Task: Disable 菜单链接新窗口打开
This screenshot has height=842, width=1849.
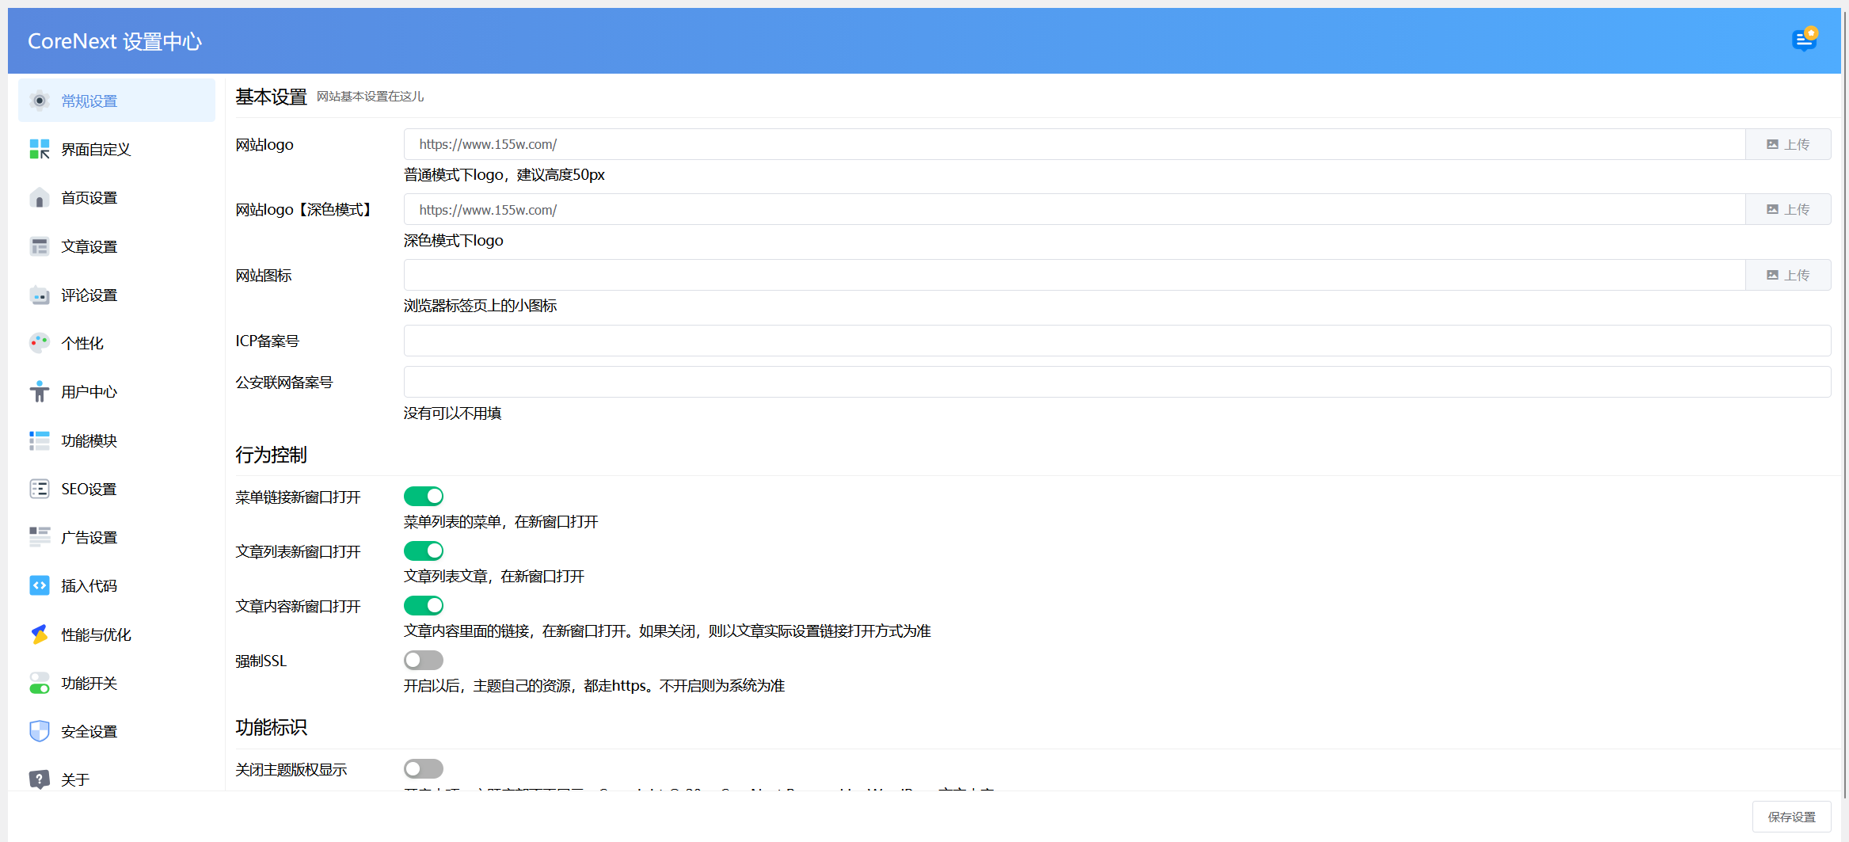Action: pos(424,495)
